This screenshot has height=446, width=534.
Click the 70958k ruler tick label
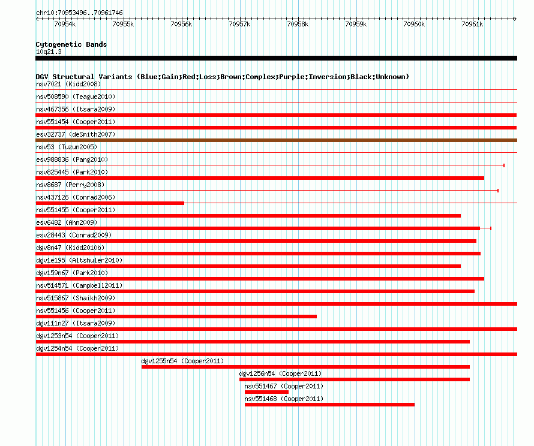coord(298,24)
